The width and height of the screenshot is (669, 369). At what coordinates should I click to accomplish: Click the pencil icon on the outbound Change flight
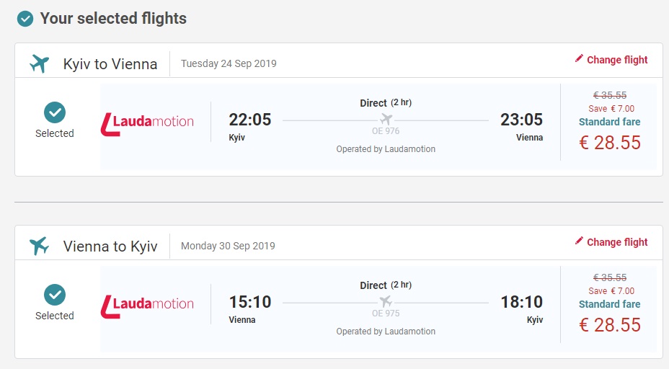pyautogui.click(x=579, y=59)
